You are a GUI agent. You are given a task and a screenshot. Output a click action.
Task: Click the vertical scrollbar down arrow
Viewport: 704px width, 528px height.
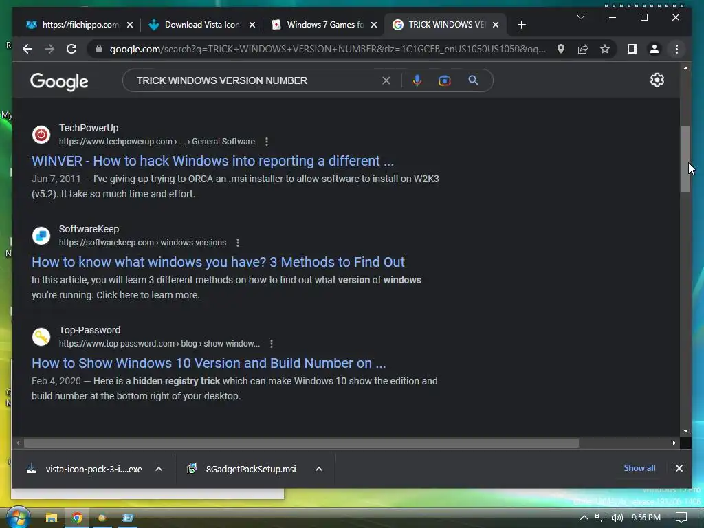point(685,431)
